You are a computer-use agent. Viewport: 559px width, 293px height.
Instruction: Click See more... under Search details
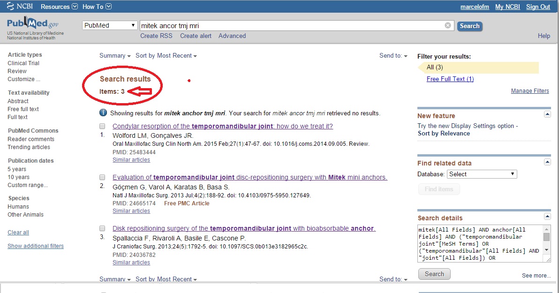[x=536, y=275]
